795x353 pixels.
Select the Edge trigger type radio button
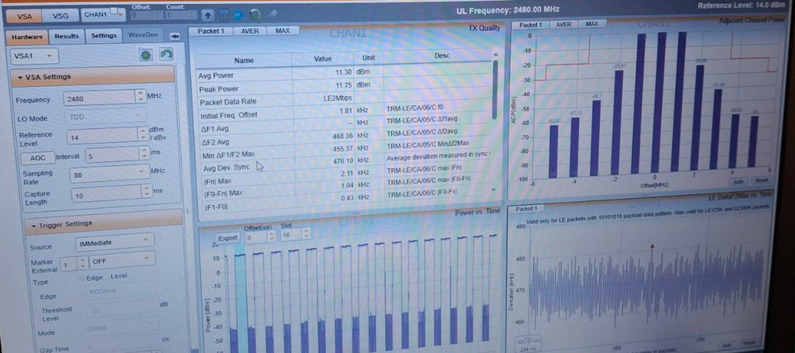81,279
